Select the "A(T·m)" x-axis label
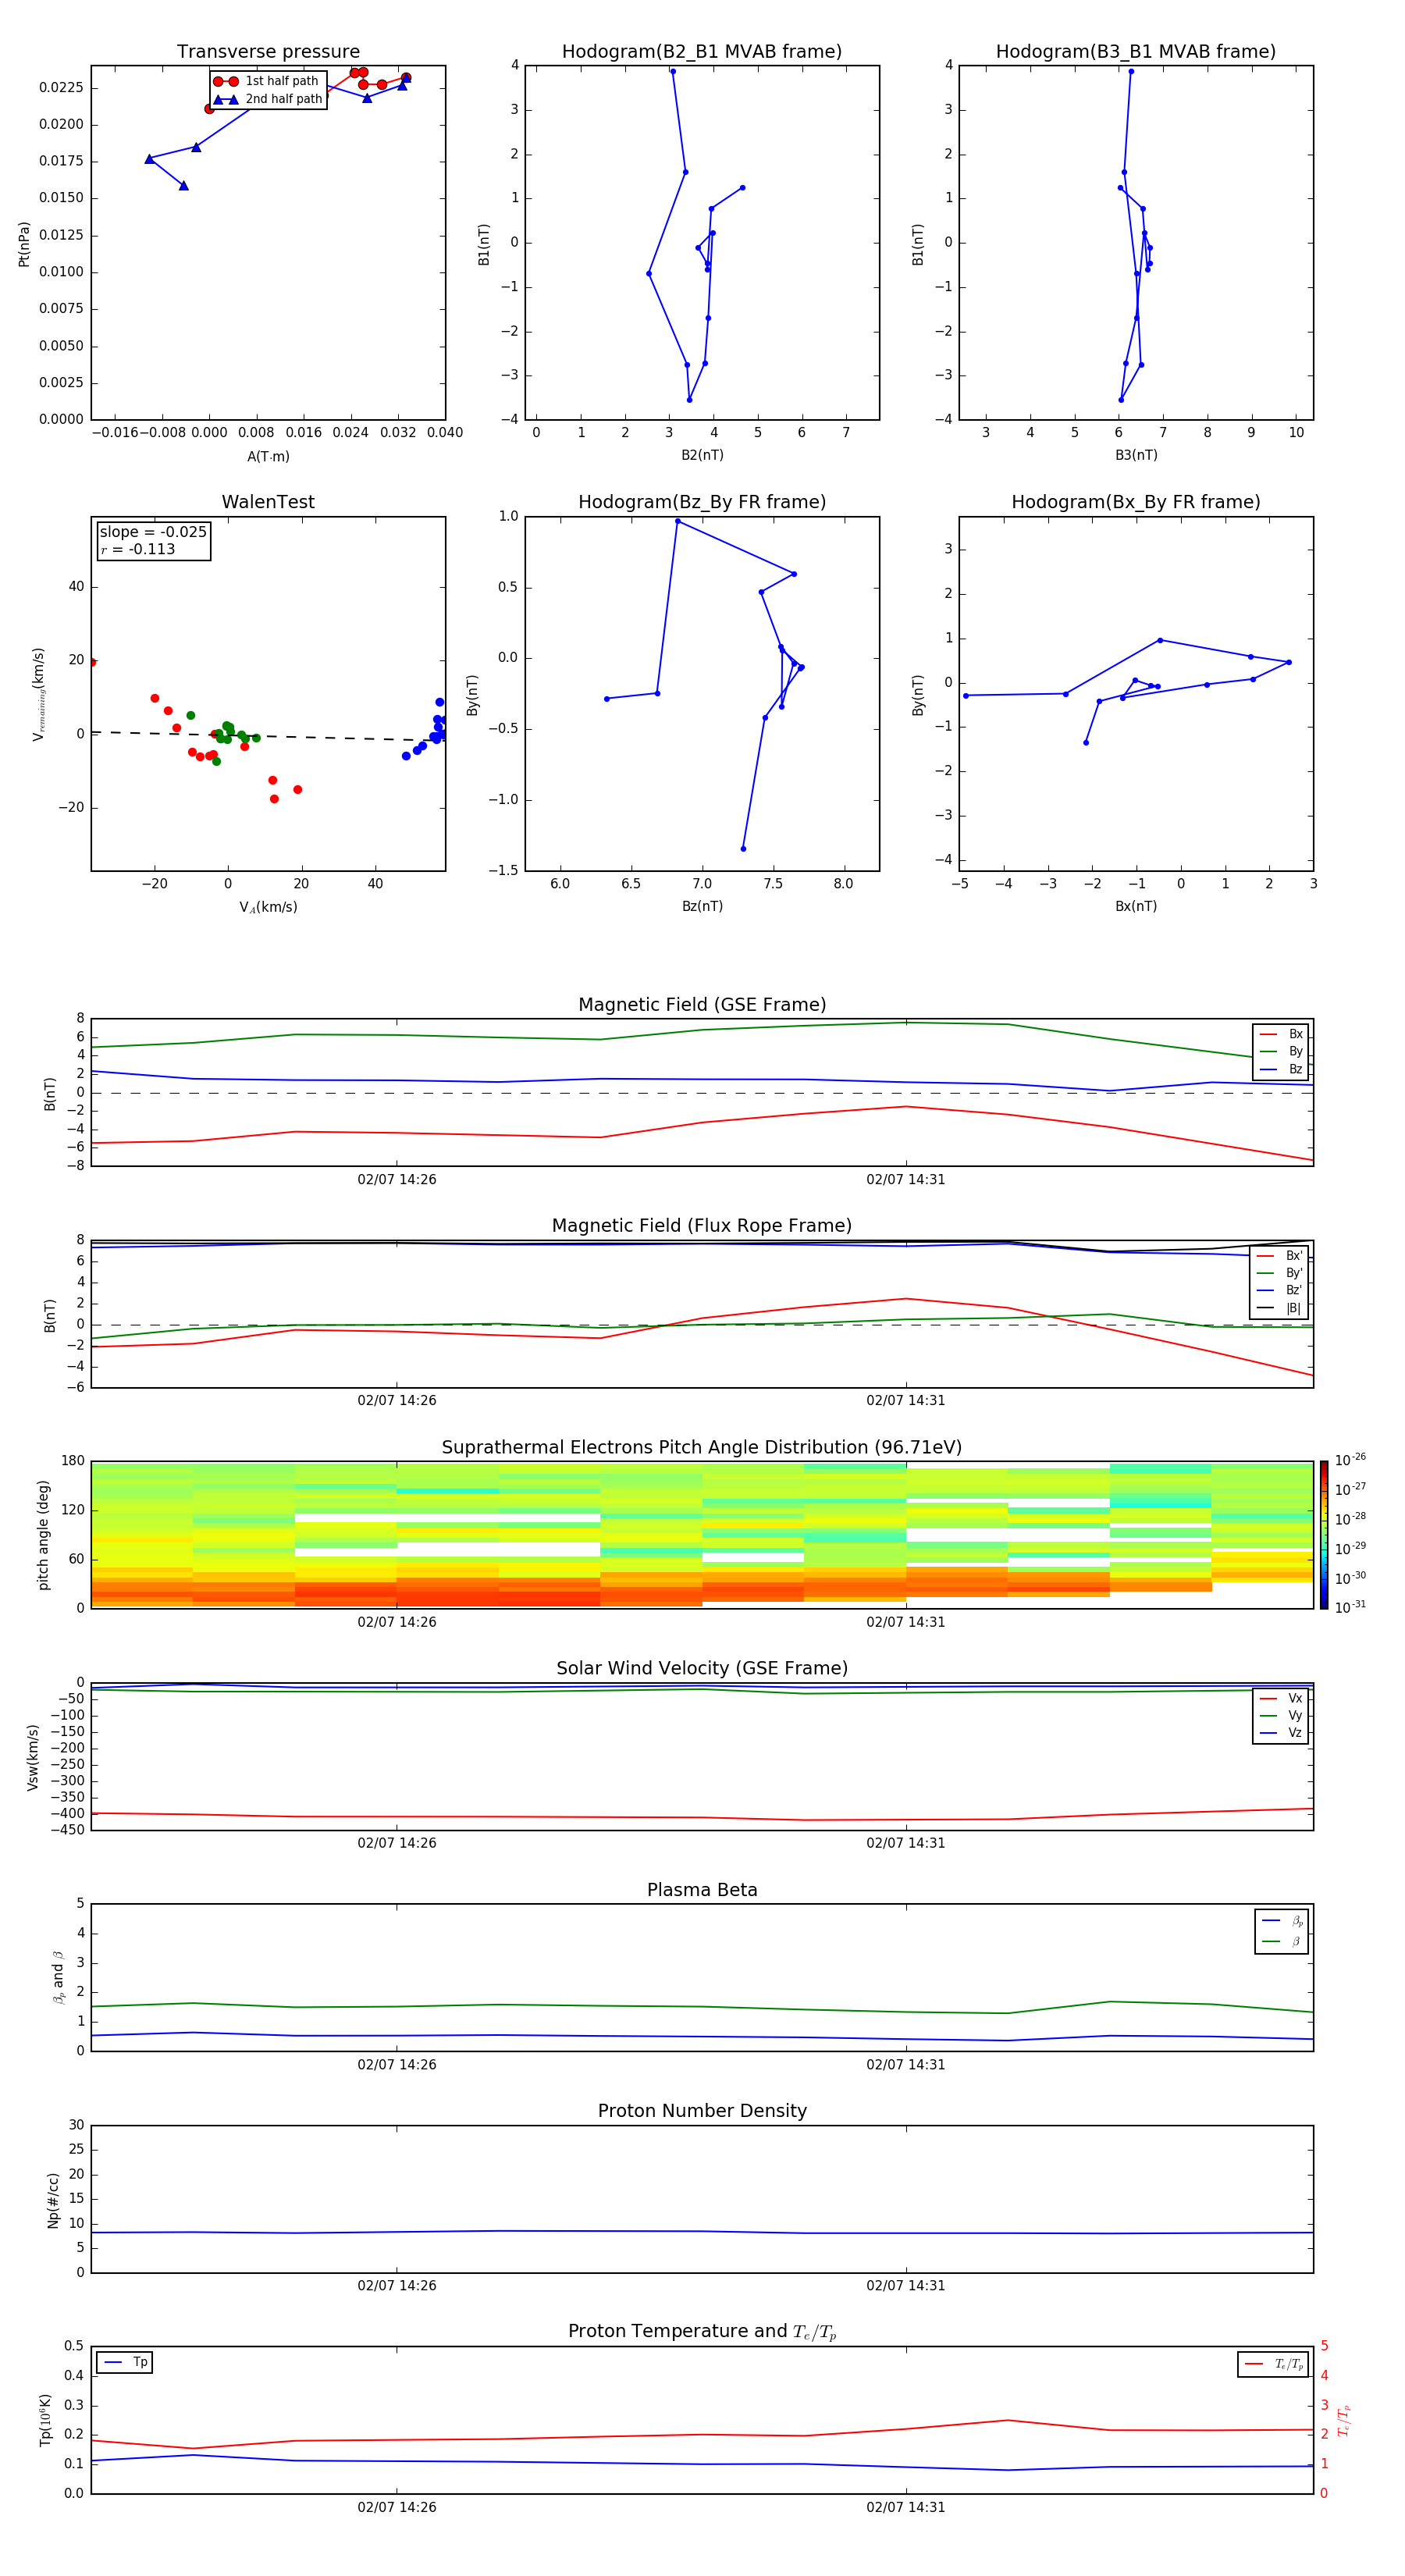The width and height of the screenshot is (1405, 2576). tap(268, 457)
